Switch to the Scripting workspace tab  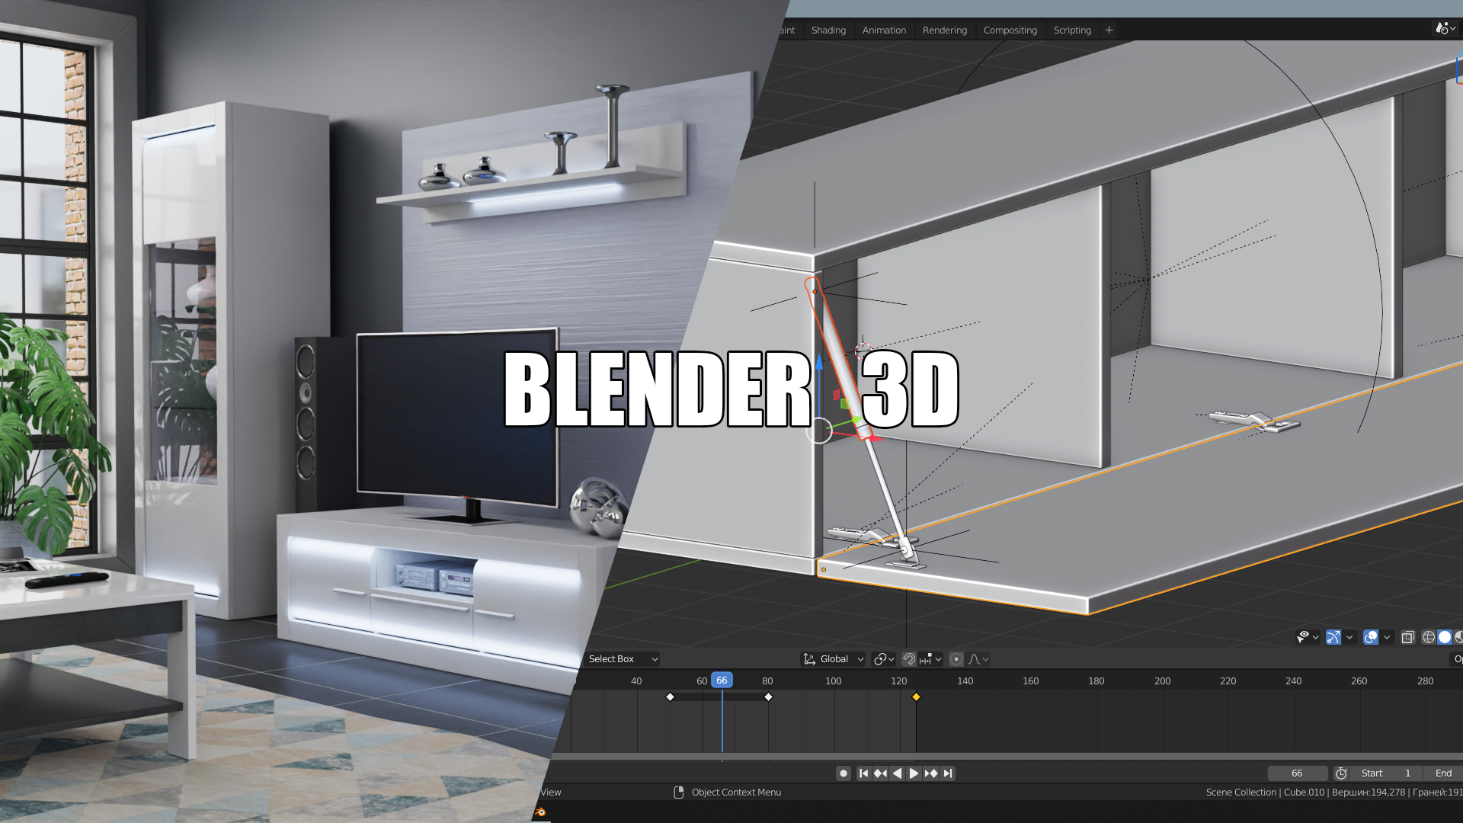tap(1071, 30)
